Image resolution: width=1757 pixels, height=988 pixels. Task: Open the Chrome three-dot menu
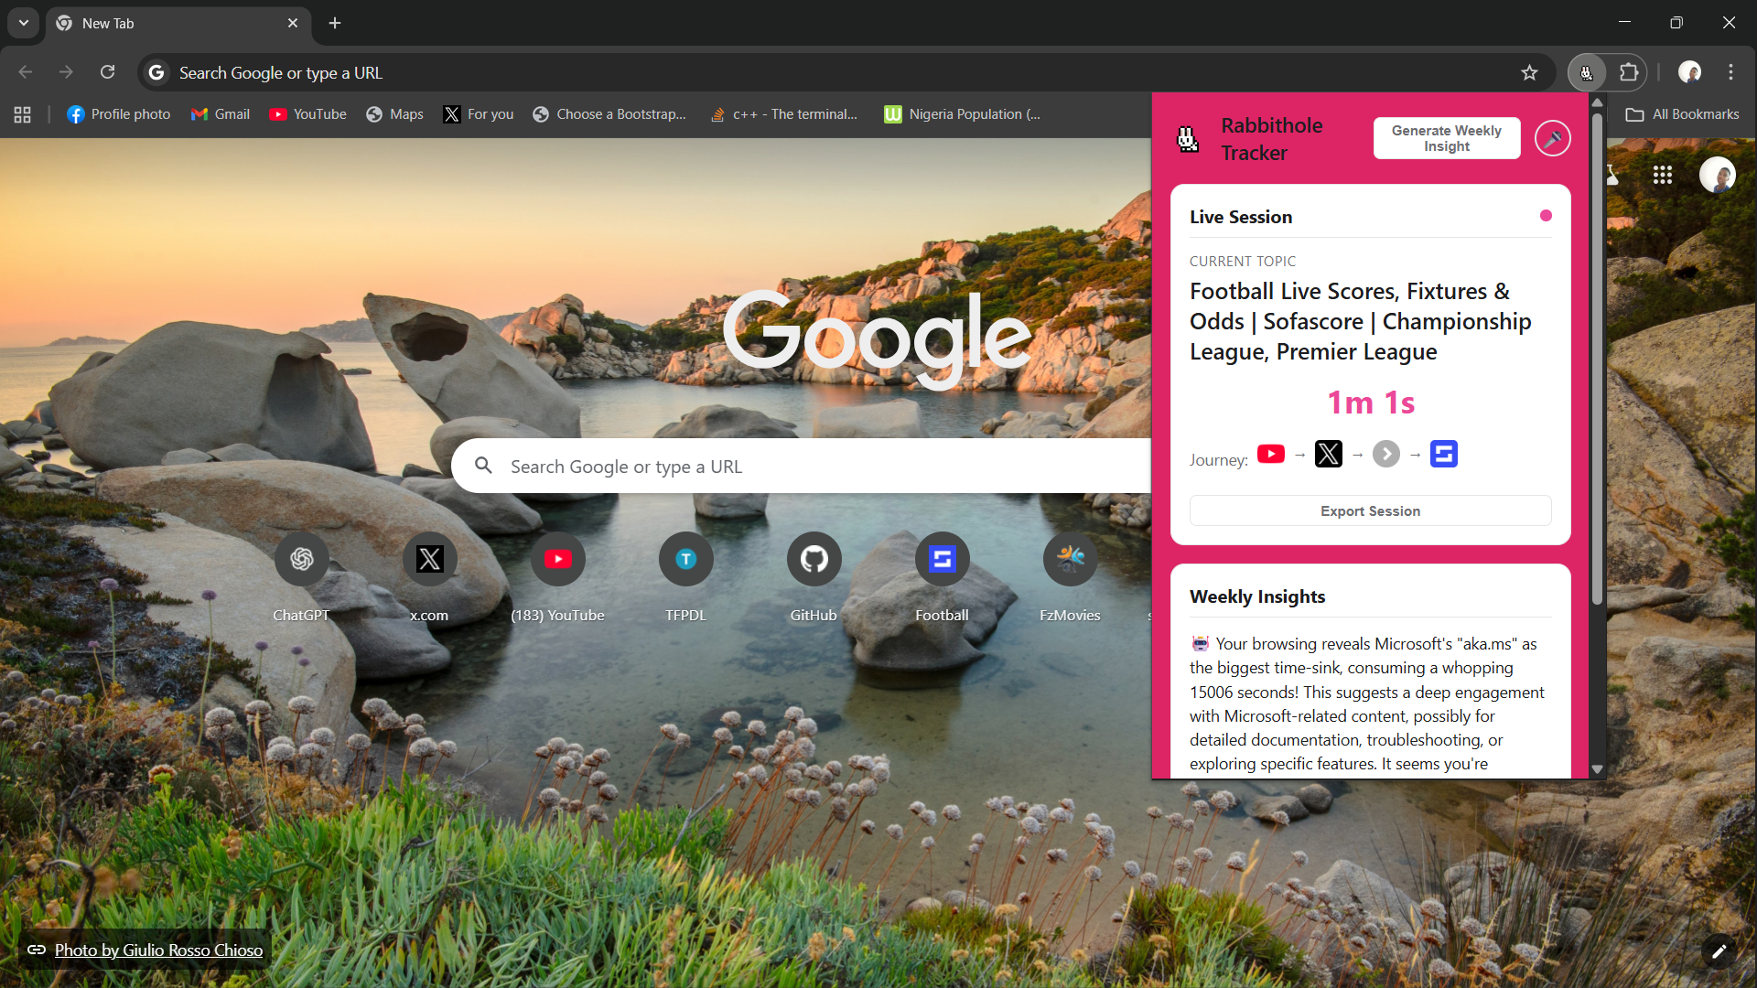click(x=1730, y=72)
